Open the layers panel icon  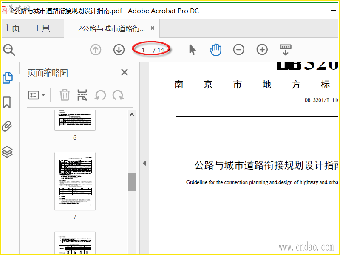(x=7, y=152)
